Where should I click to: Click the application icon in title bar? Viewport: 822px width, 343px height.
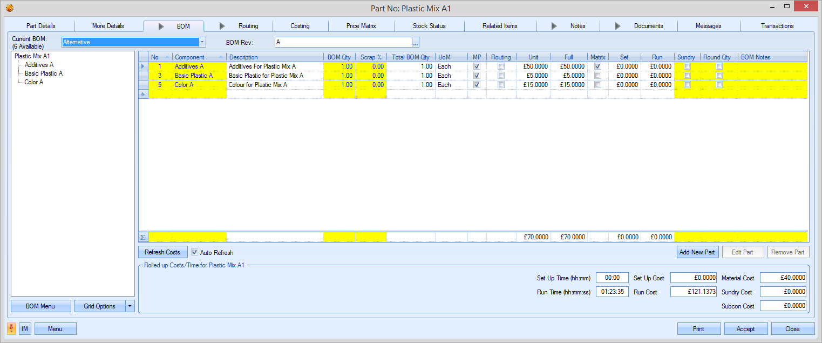pyautogui.click(x=10, y=8)
